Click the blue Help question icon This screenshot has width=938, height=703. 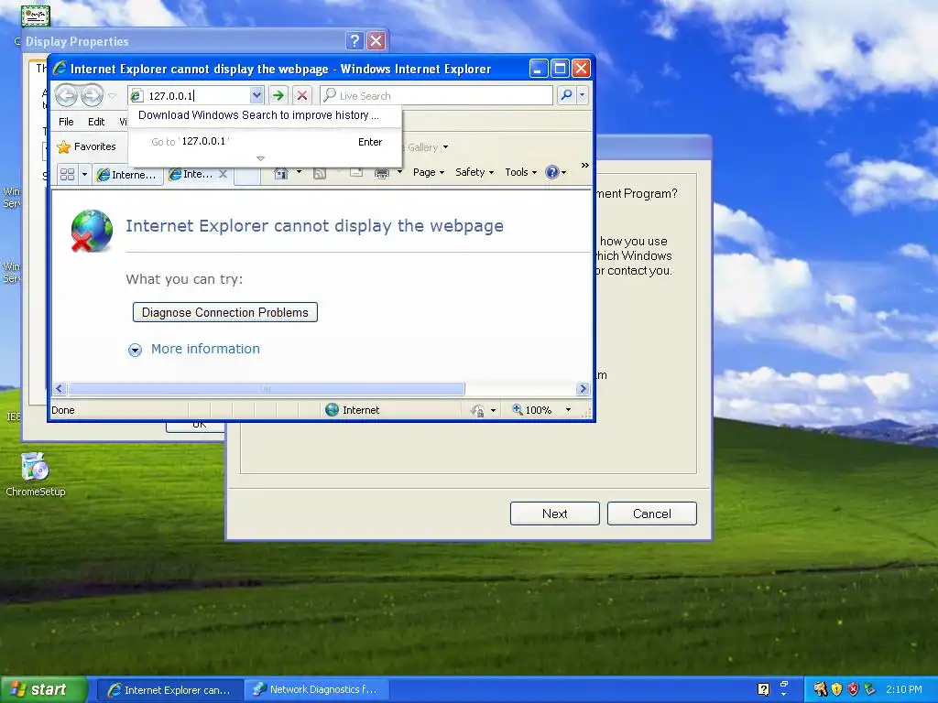pos(552,172)
